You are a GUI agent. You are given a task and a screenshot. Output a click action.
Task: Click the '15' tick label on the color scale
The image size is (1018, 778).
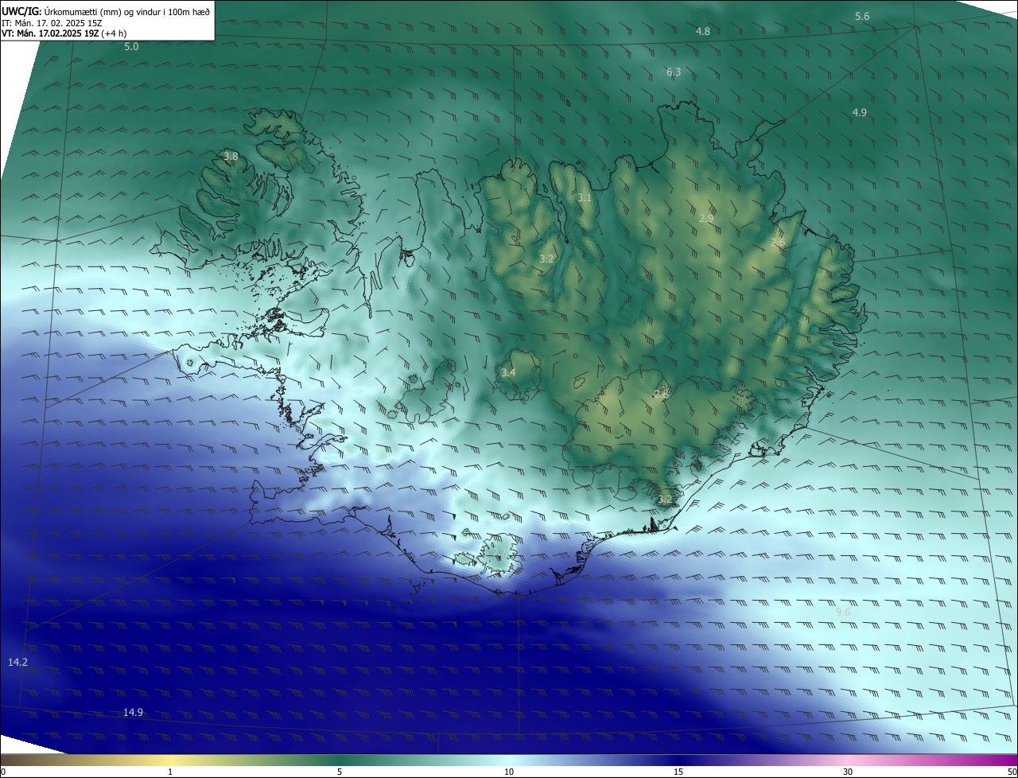point(678,772)
